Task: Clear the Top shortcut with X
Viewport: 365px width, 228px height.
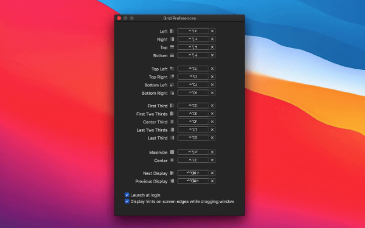Action: point(212,47)
